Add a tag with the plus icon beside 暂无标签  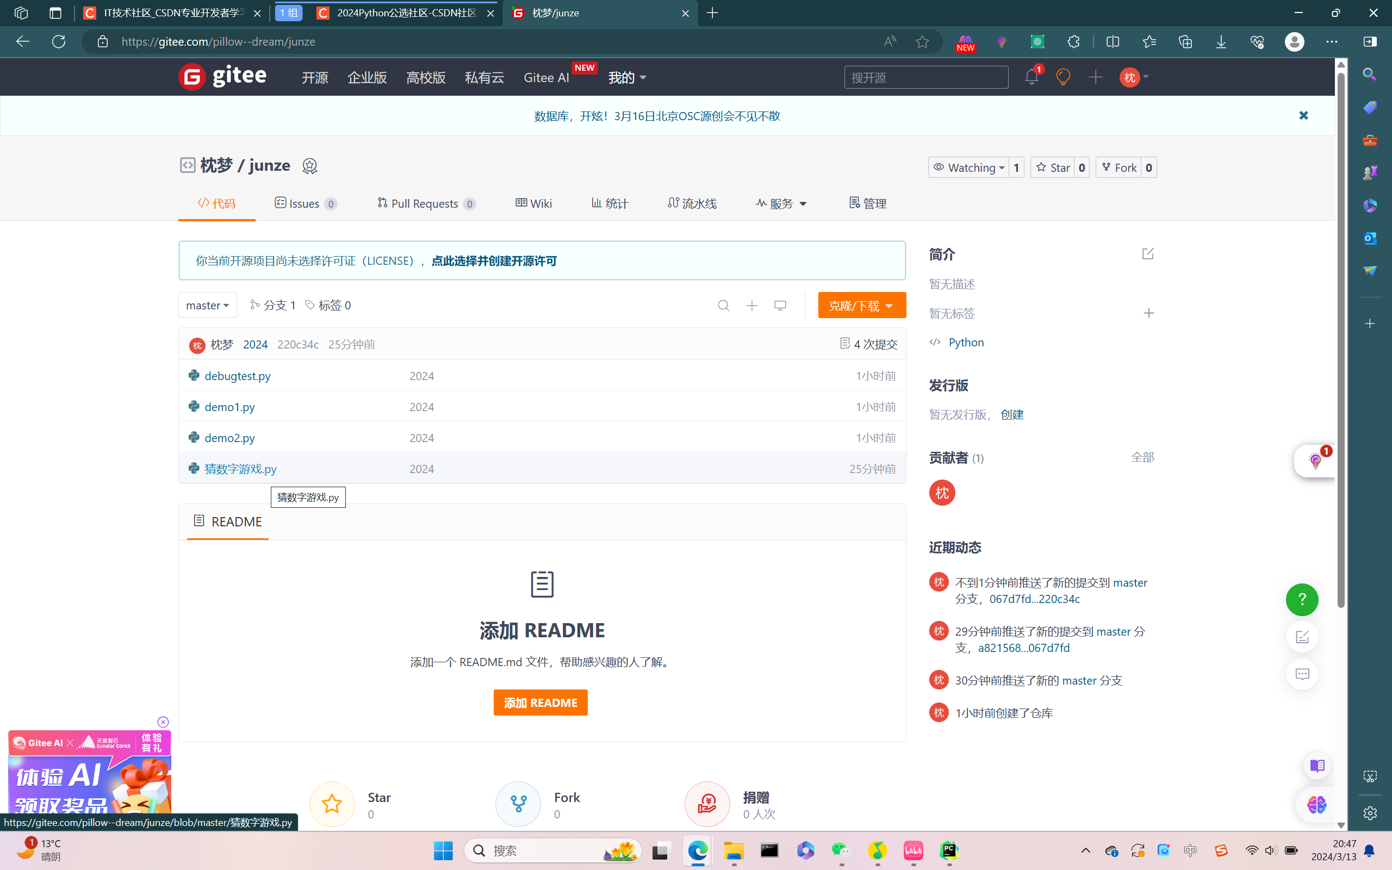click(1148, 313)
